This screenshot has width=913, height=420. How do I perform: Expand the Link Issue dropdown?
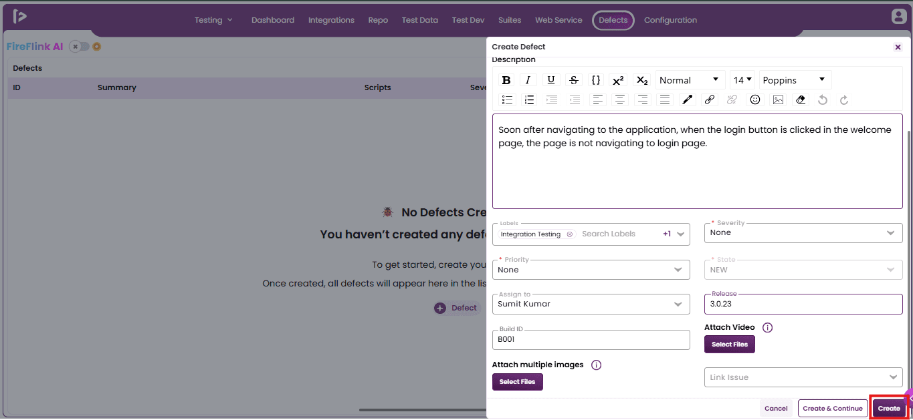point(803,377)
